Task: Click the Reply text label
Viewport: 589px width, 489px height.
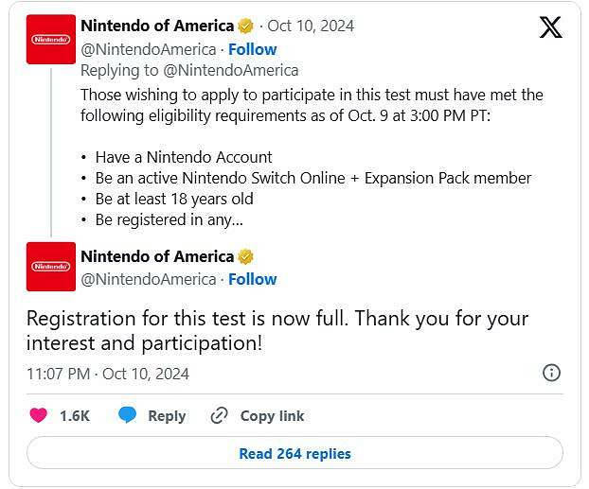Action: tap(167, 415)
